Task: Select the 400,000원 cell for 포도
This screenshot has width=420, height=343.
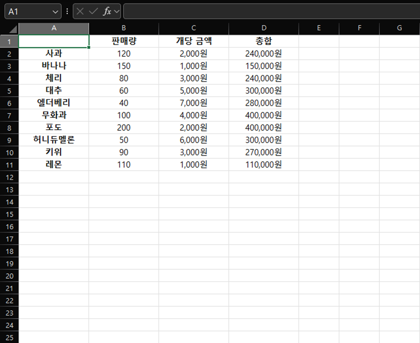Action: (x=264, y=127)
